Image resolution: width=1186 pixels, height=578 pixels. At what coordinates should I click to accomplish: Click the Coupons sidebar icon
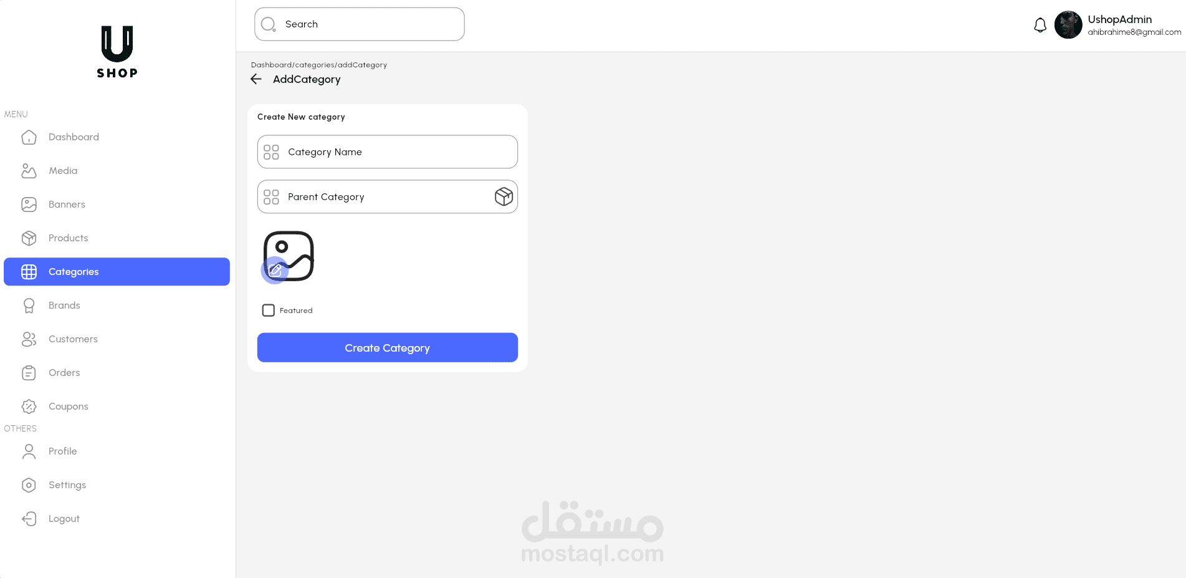click(29, 407)
